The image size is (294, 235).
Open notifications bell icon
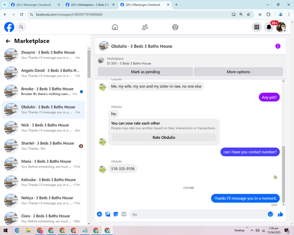[x=269, y=27]
